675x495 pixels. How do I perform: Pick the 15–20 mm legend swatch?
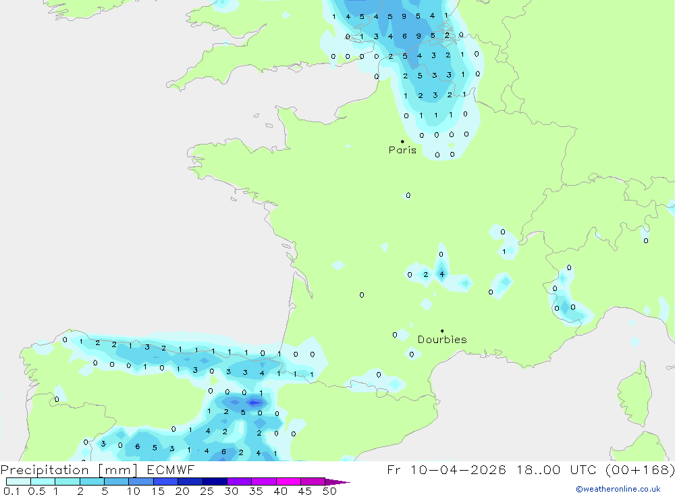(166, 481)
